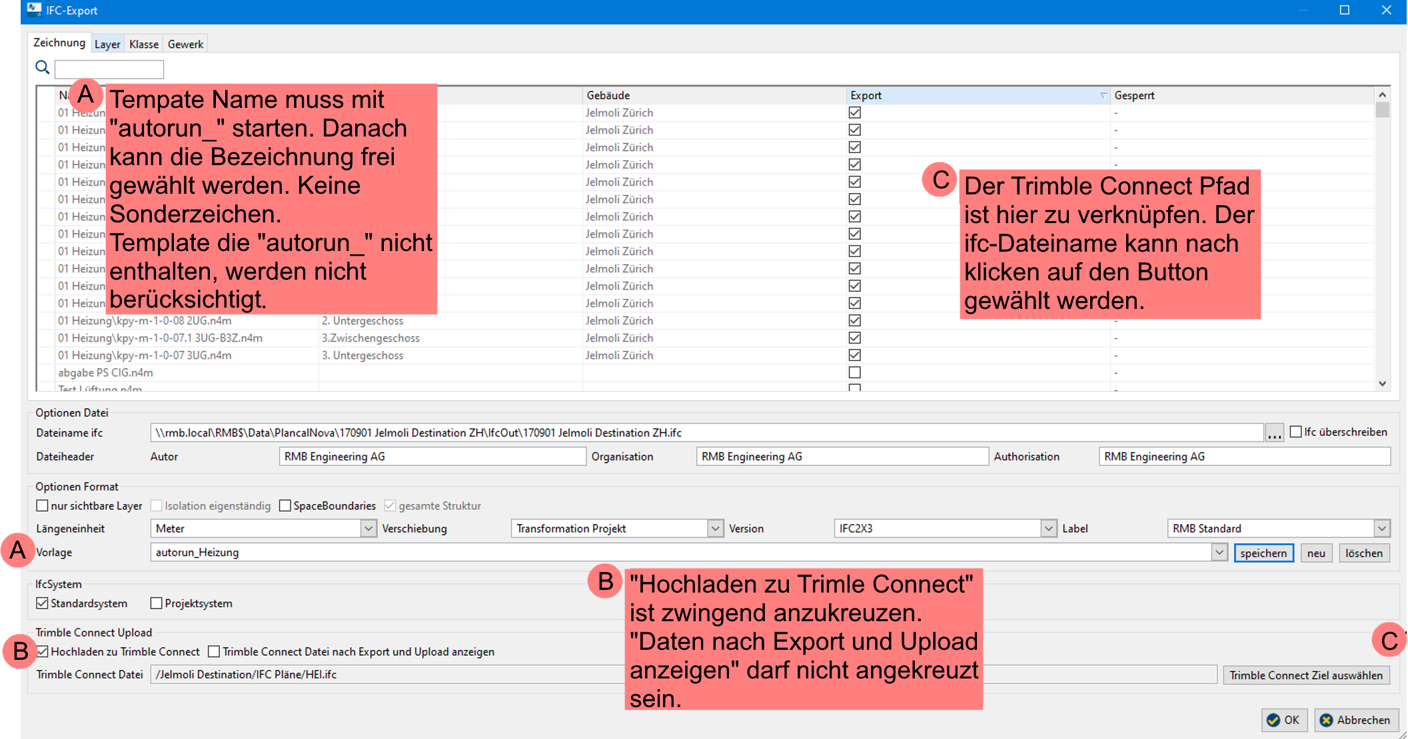The image size is (1408, 739).
Task: Click the search magnifier icon
Action: click(x=42, y=67)
